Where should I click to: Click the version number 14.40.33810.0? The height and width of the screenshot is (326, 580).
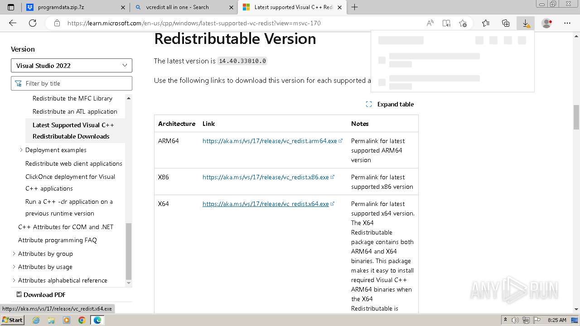point(242,61)
